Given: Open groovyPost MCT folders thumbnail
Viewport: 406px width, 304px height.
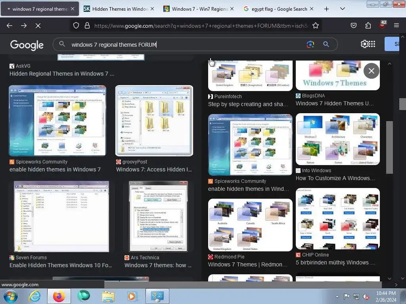Looking at the screenshot, I should 154,121.
